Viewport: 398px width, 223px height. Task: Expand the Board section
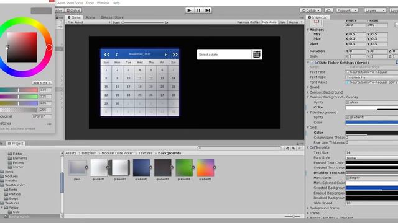[x=308, y=87]
